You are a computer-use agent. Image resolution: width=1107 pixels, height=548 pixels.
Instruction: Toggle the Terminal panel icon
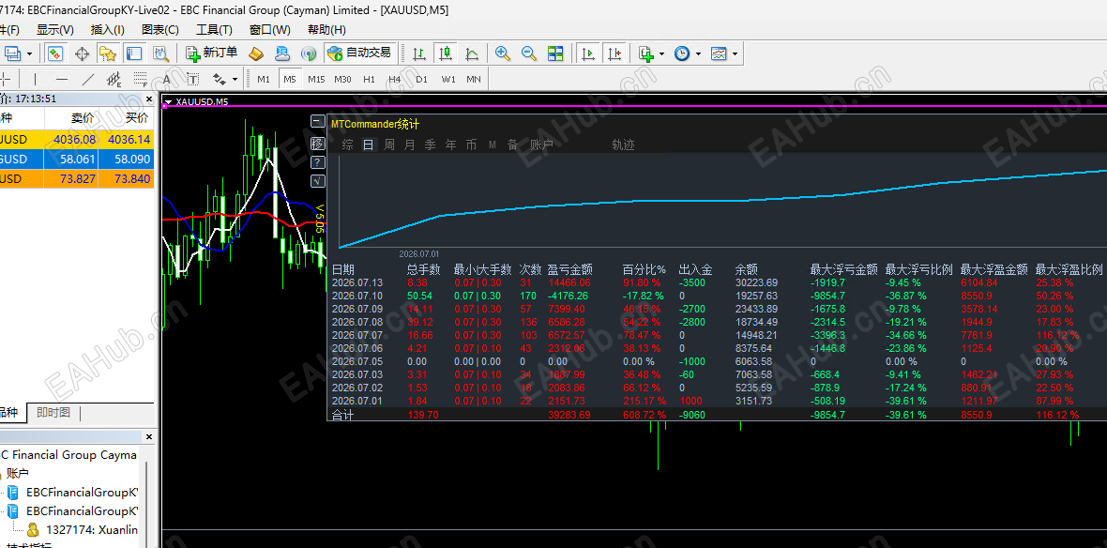point(133,53)
